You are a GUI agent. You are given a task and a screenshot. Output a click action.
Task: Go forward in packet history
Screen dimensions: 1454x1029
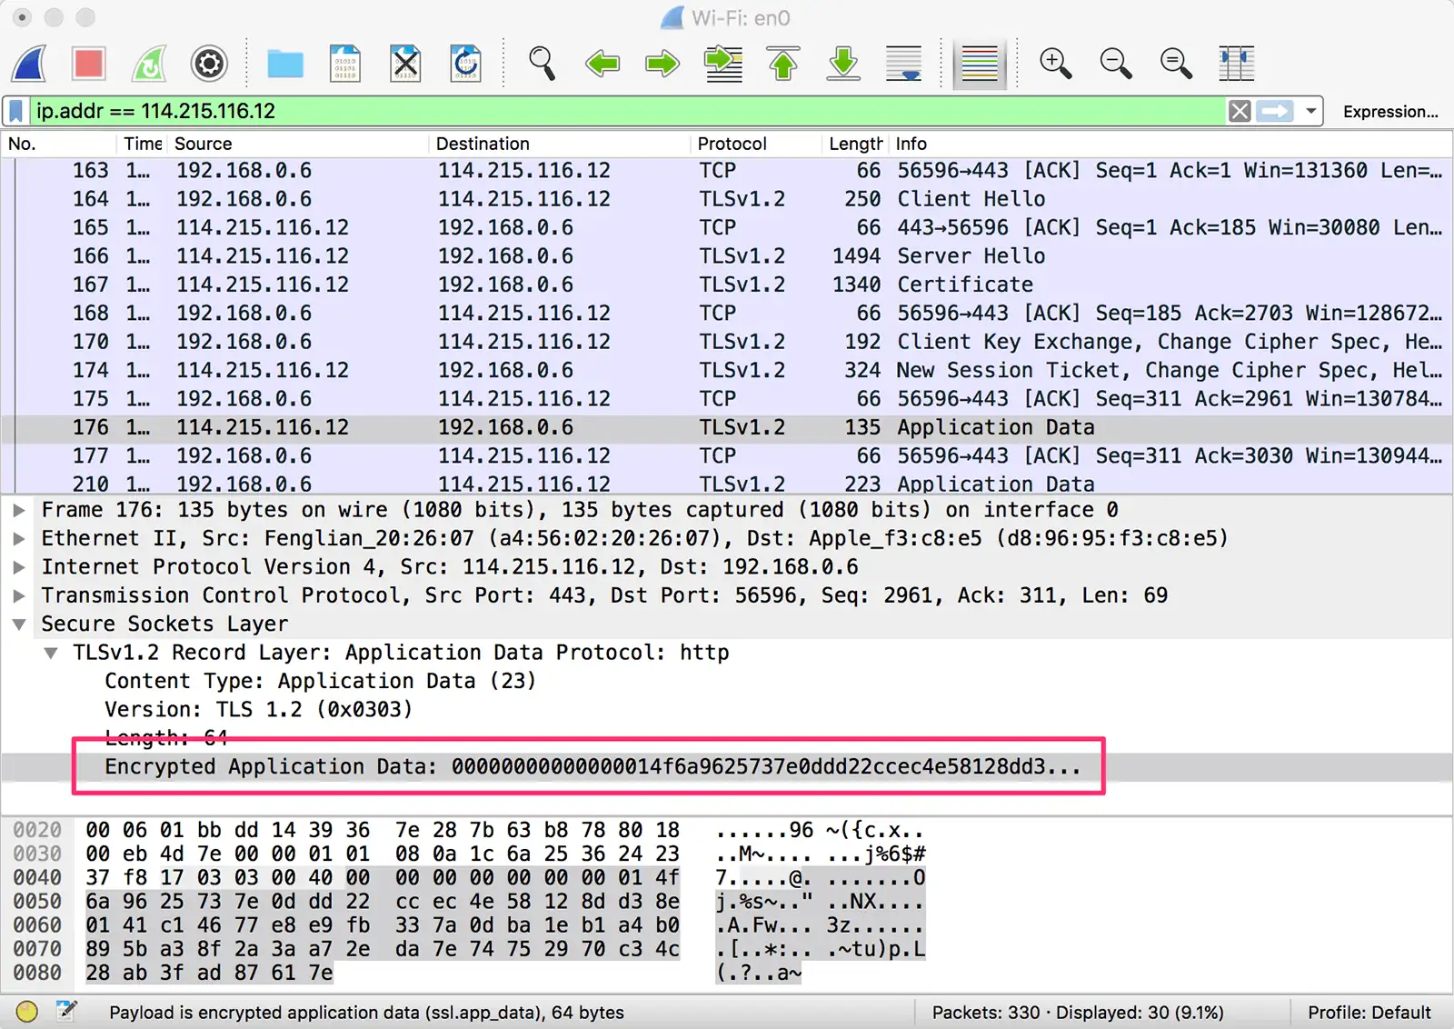coord(662,64)
